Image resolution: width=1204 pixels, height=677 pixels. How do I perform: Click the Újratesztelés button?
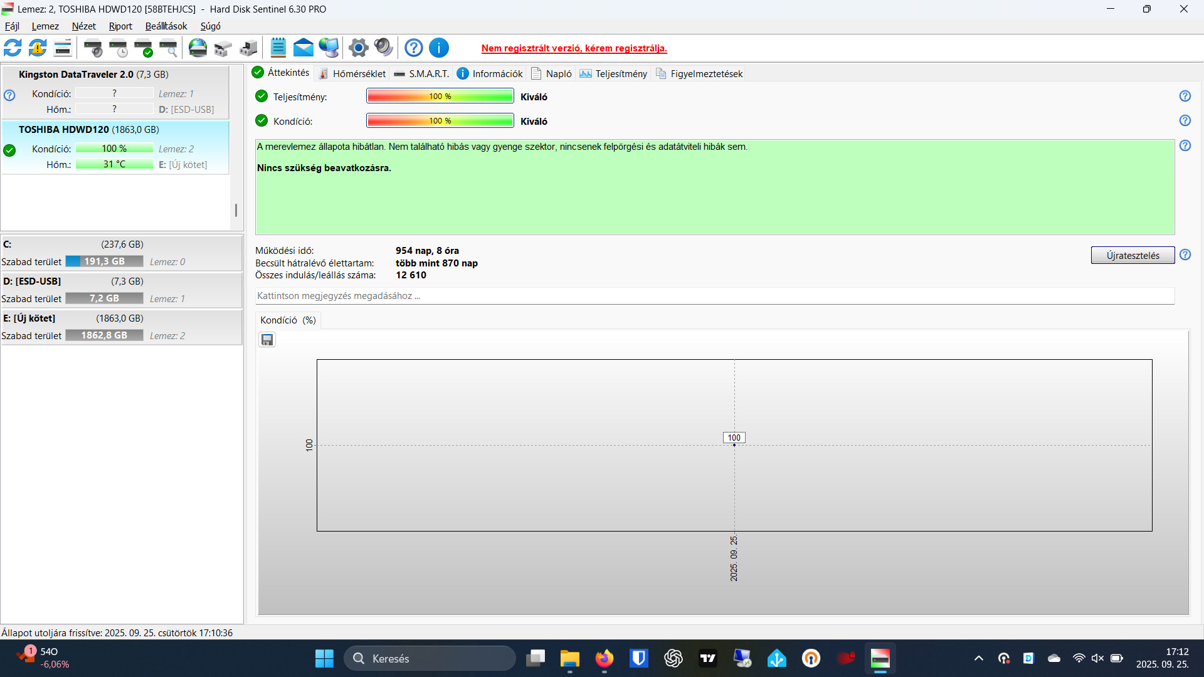click(x=1133, y=255)
